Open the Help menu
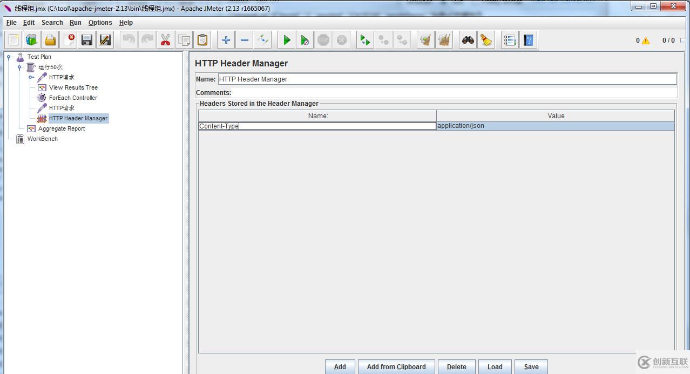Screen dimensions: 690x374 tap(126, 23)
